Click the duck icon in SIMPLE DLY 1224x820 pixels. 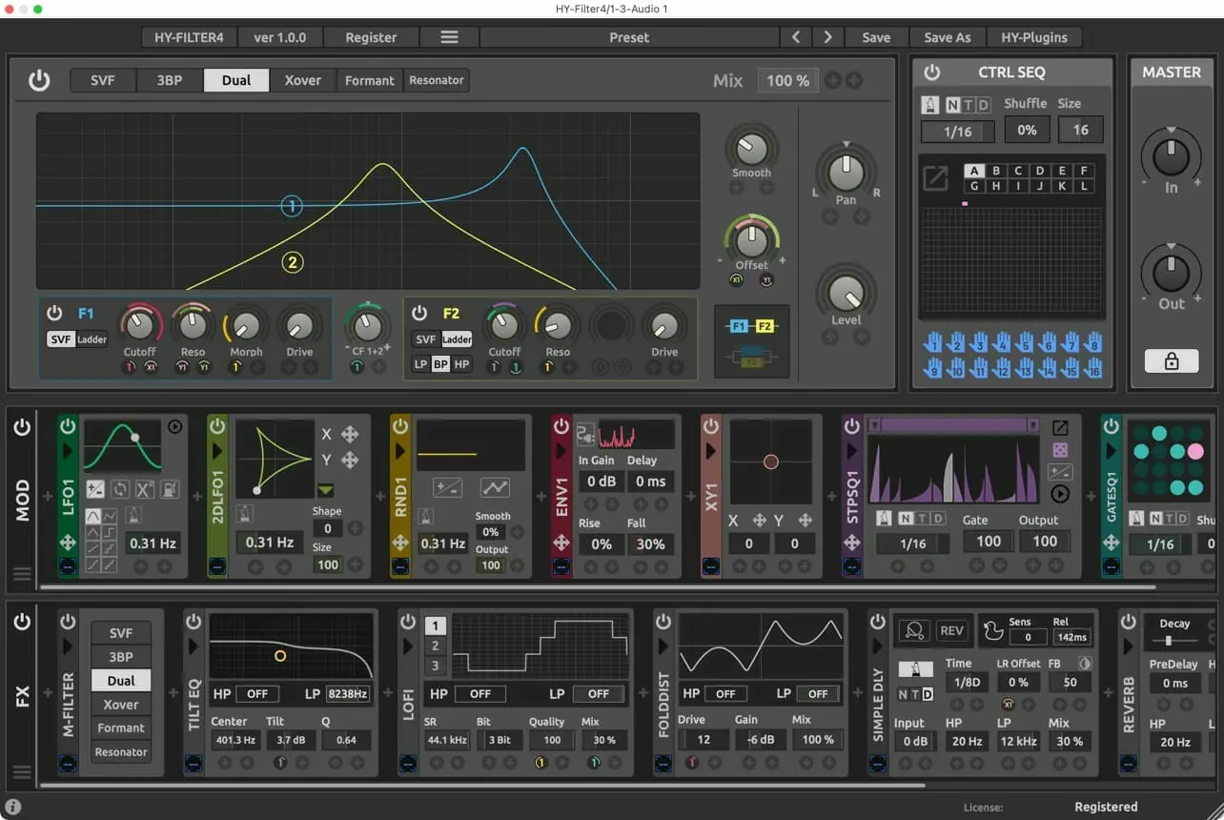pyautogui.click(x=992, y=629)
